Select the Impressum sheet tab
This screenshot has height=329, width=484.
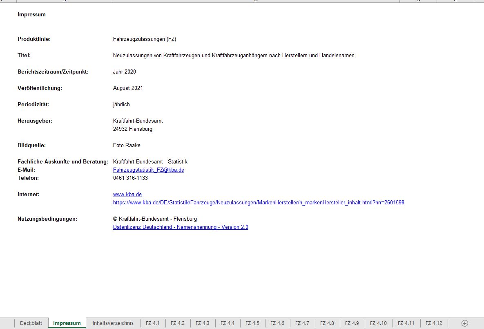(x=67, y=323)
